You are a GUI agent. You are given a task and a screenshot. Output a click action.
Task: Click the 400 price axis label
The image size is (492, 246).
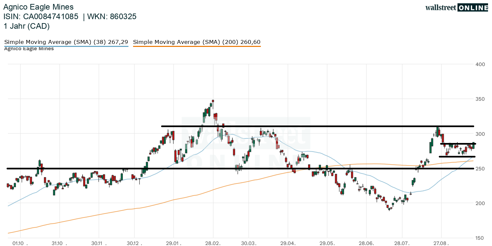(x=480, y=64)
